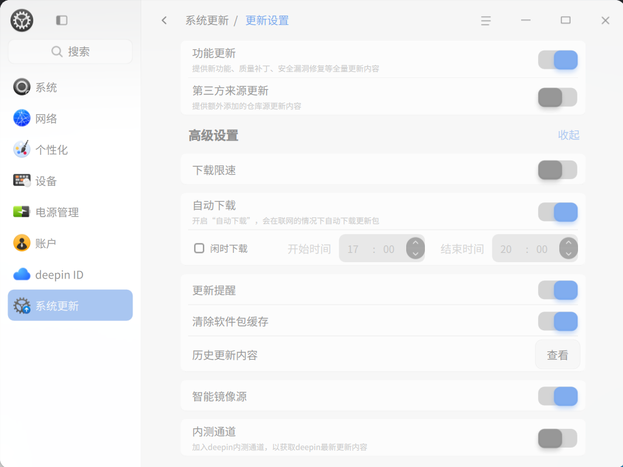The width and height of the screenshot is (623, 467).
Task: Click the 账户 user icon
Action: coord(21,243)
